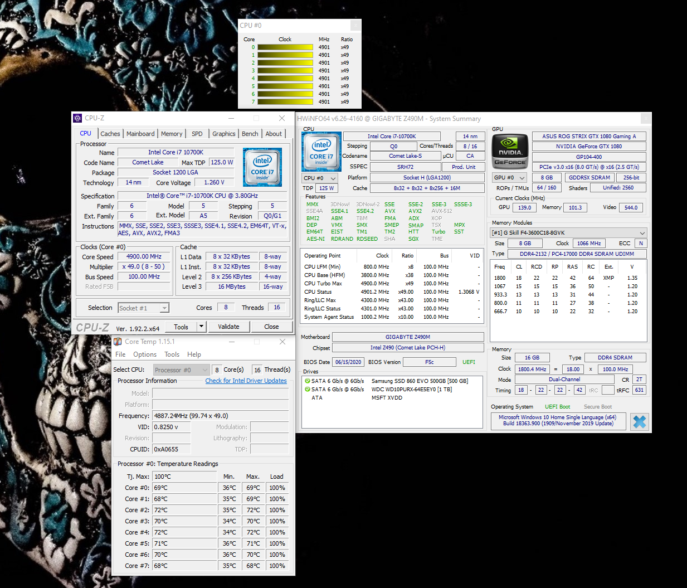
Task: Click the Platform field Socket H (LGA1200)
Action: coord(427,178)
